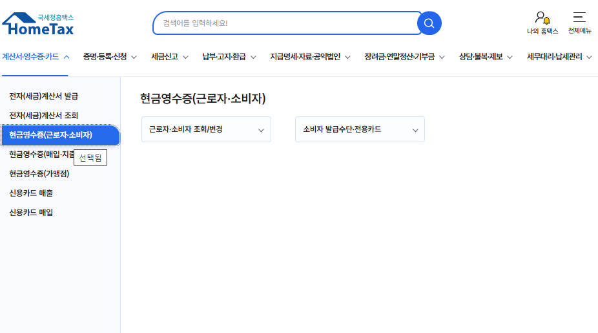The height and width of the screenshot is (333, 598).
Task: Select 전자(세금)계산서 발급 in sidebar
Action: [x=43, y=96]
